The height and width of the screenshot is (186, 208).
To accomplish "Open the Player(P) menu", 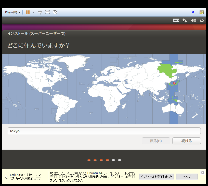I will [x=12, y=12].
